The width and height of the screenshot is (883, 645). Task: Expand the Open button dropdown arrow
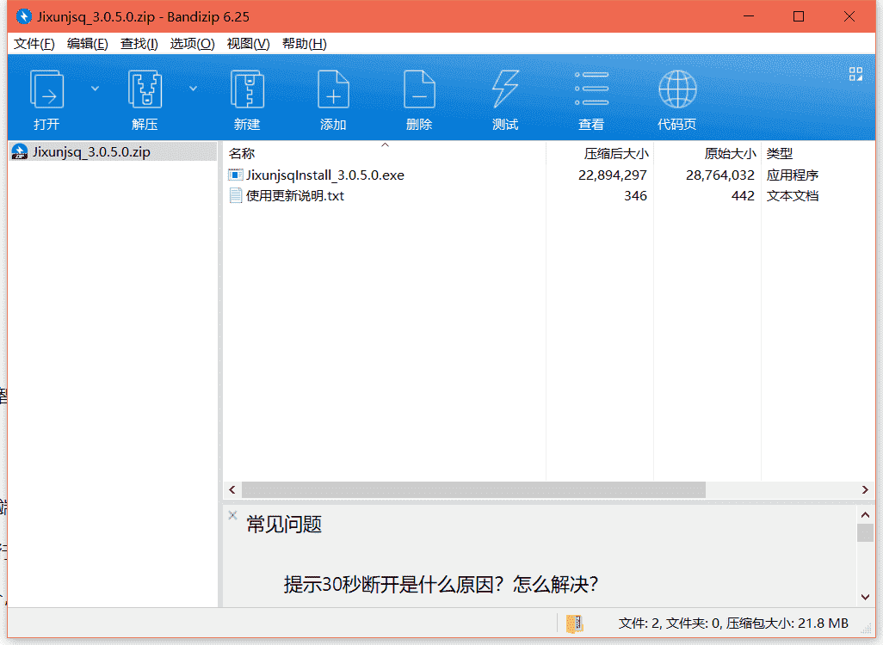click(x=96, y=89)
